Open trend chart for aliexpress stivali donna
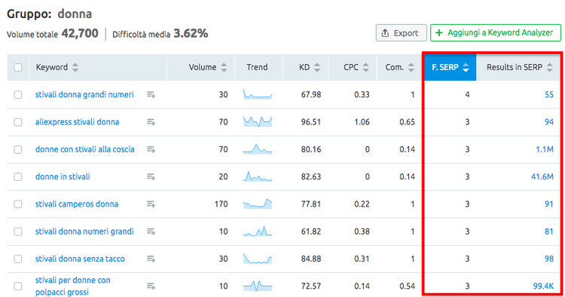The image size is (565, 297). click(258, 122)
